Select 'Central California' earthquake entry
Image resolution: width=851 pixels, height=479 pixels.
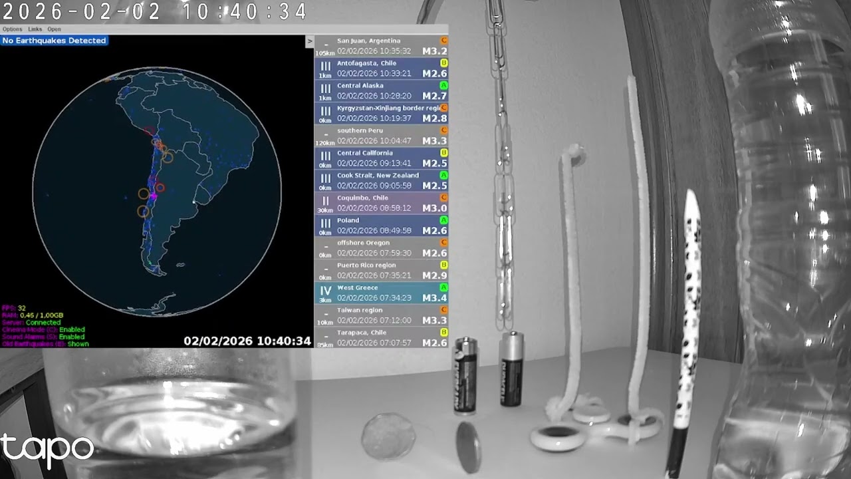pyautogui.click(x=382, y=158)
